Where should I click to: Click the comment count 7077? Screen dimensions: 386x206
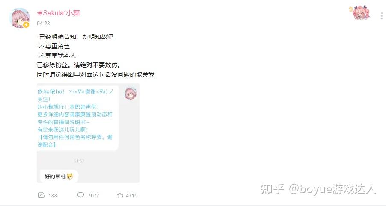point(94,196)
